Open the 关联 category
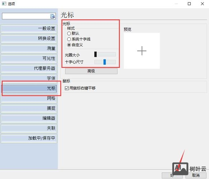Viewport: 209px width, 179px height. click(29, 129)
